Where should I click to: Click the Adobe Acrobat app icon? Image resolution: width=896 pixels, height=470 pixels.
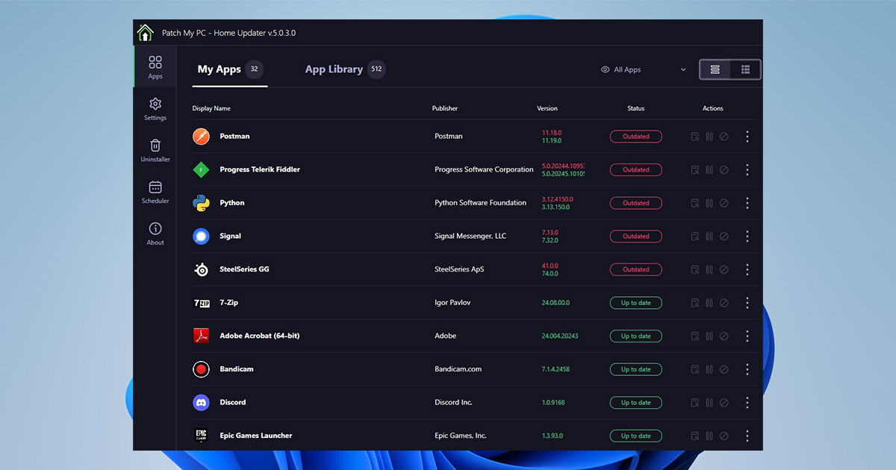click(201, 336)
